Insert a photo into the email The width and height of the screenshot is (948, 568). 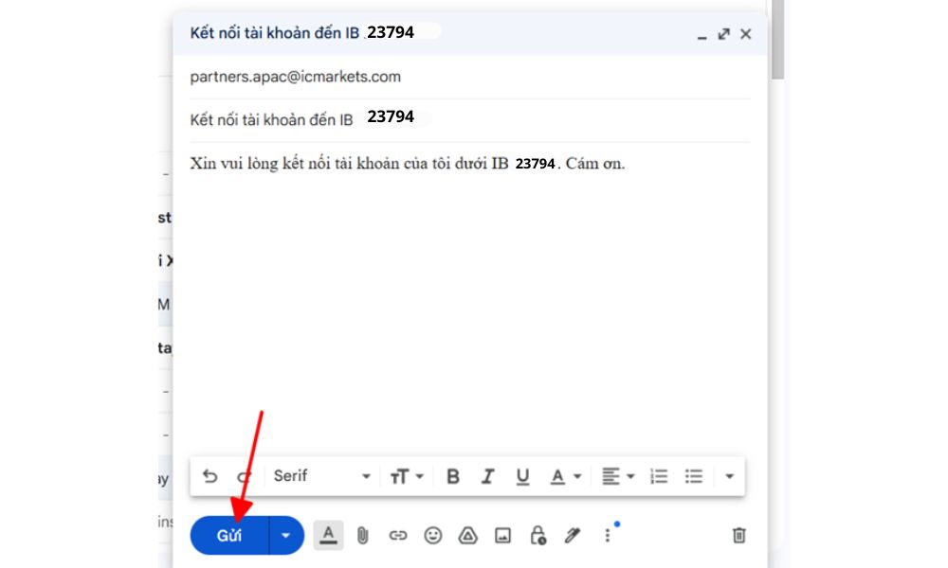tap(502, 535)
